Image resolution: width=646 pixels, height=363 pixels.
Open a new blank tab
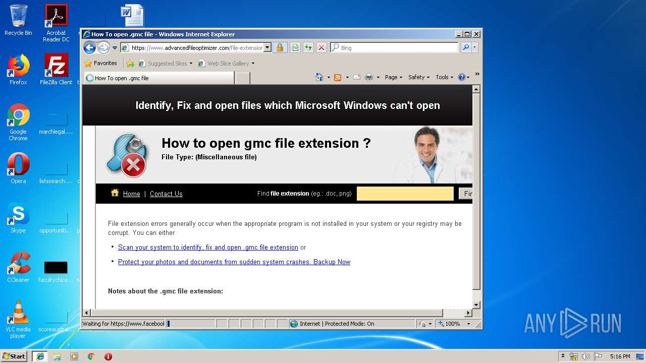coord(243,78)
